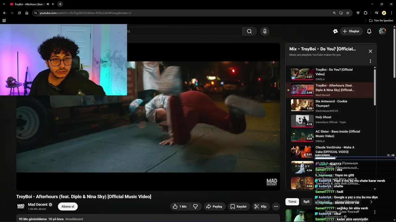Dislike the video with thumbs down
Screen dimensions: 396x222
(x=196, y=207)
